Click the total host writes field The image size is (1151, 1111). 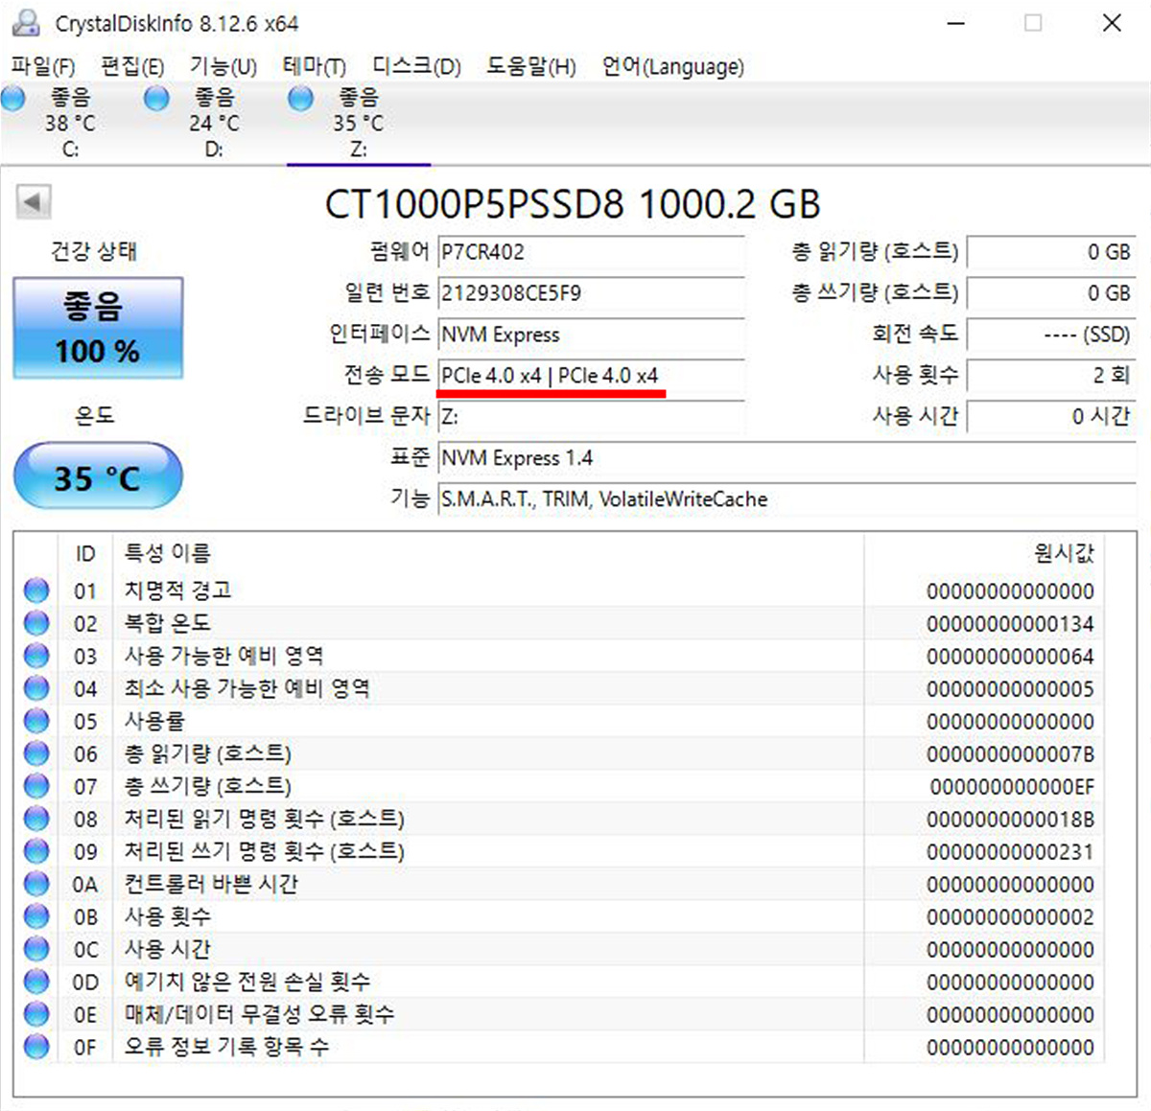(1051, 293)
